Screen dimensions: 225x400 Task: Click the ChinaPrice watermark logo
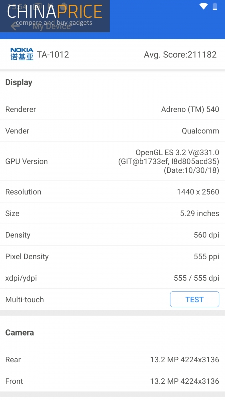pyautogui.click(x=55, y=16)
